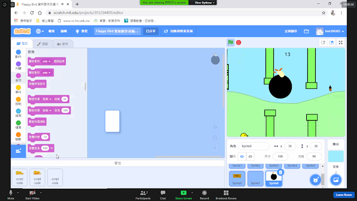Click the Choose a Backdrop button
The width and height of the screenshot is (357, 201).
tap(336, 180)
